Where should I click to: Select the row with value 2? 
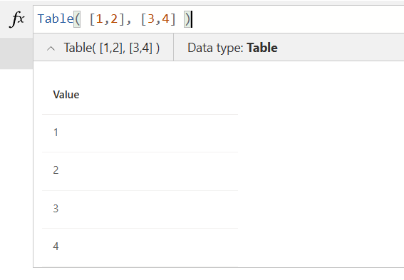[140, 171]
